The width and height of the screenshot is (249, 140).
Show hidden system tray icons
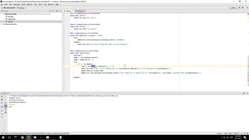(x=221, y=137)
